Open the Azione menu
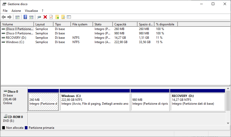 click(16, 11)
